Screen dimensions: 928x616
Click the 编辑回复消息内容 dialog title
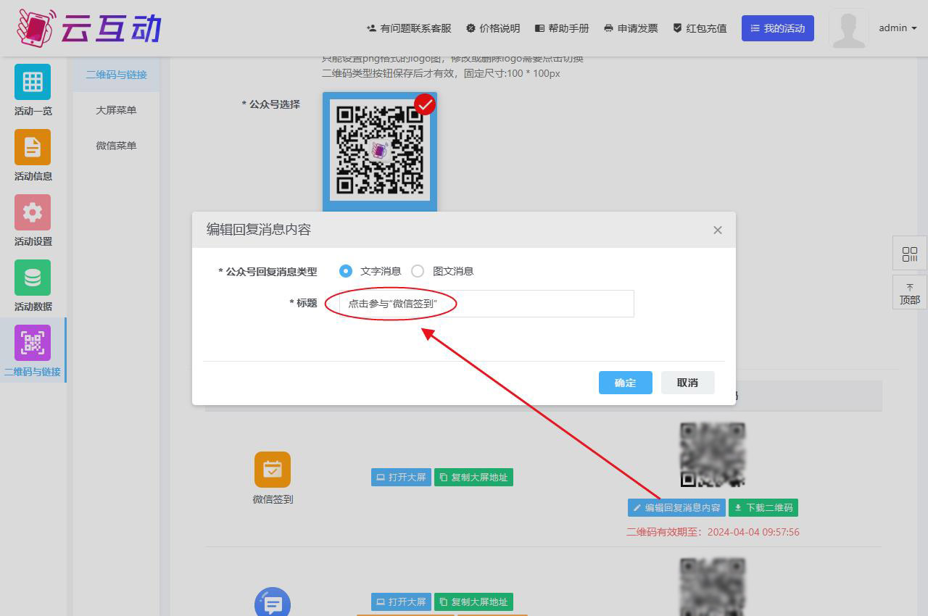(259, 230)
